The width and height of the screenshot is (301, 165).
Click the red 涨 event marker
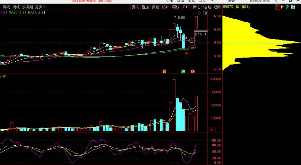(x=193, y=71)
